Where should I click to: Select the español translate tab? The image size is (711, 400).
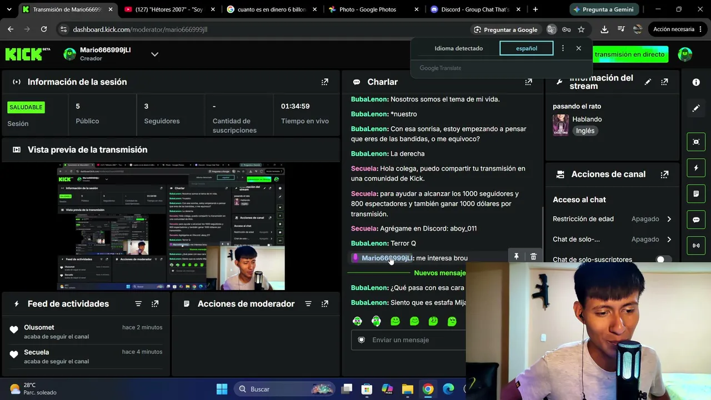(527, 48)
